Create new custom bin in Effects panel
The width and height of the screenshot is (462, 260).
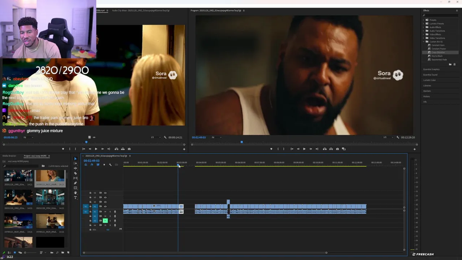[x=450, y=64]
